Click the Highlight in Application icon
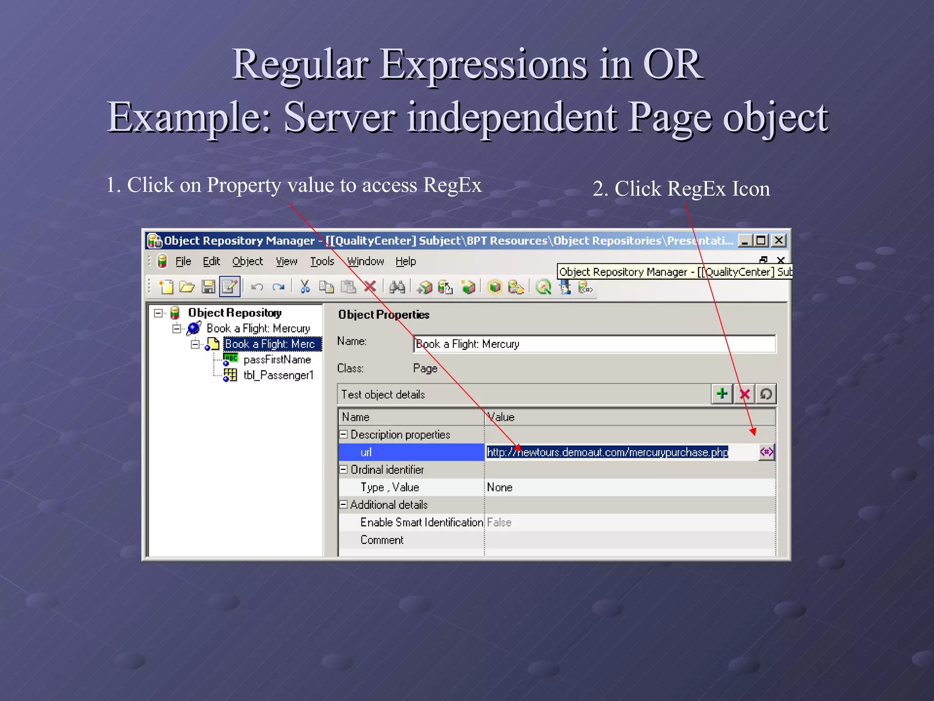The image size is (934, 701). [495, 287]
